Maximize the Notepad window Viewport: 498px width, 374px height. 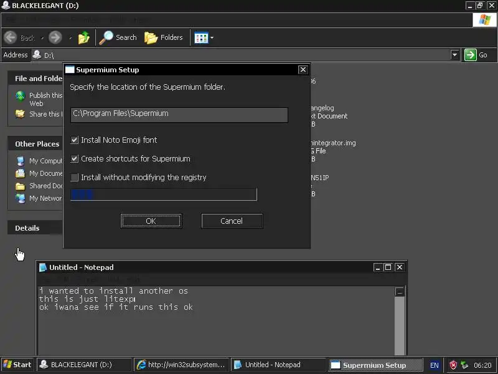coord(388,267)
